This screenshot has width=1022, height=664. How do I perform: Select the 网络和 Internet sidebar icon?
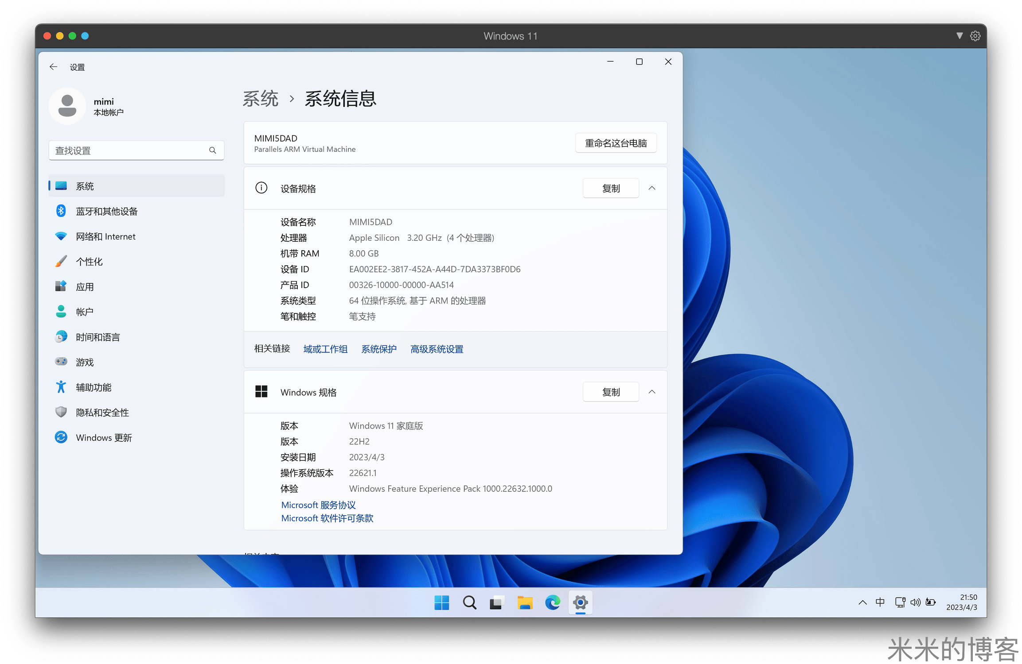tap(61, 236)
